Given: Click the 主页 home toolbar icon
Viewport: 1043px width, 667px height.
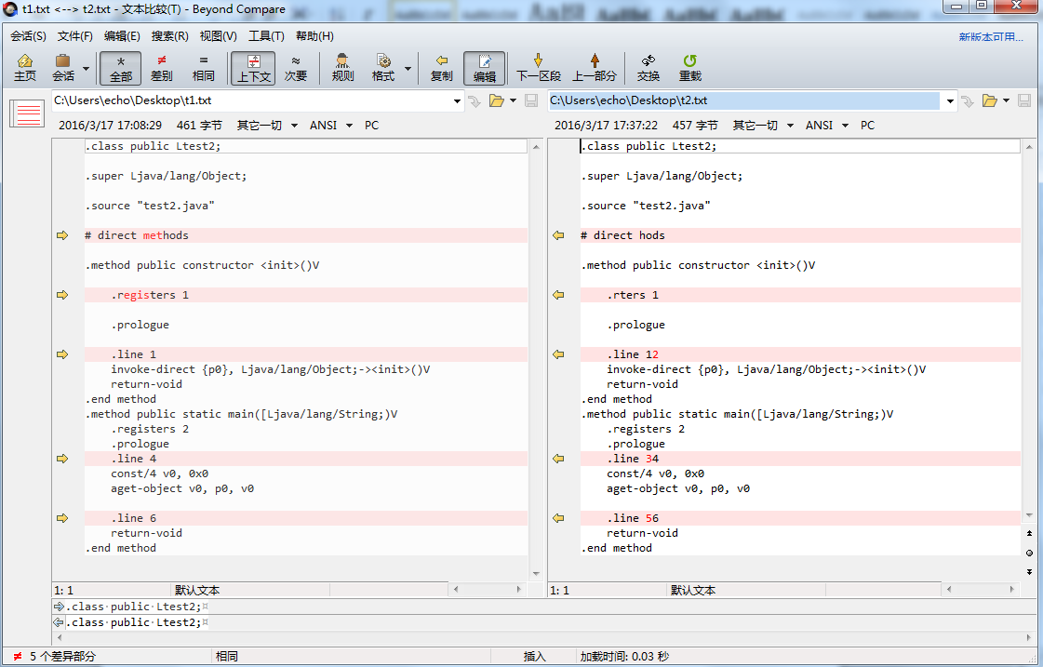Looking at the screenshot, I should 25,68.
